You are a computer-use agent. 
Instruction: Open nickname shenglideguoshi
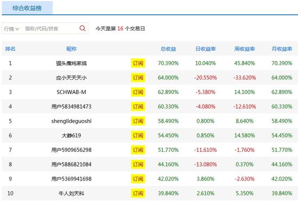(x=72, y=121)
